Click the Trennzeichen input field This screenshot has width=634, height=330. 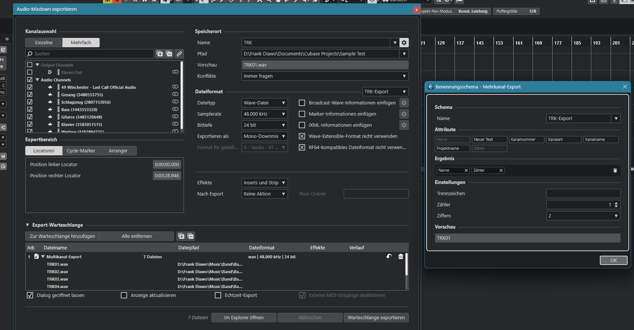pos(583,194)
